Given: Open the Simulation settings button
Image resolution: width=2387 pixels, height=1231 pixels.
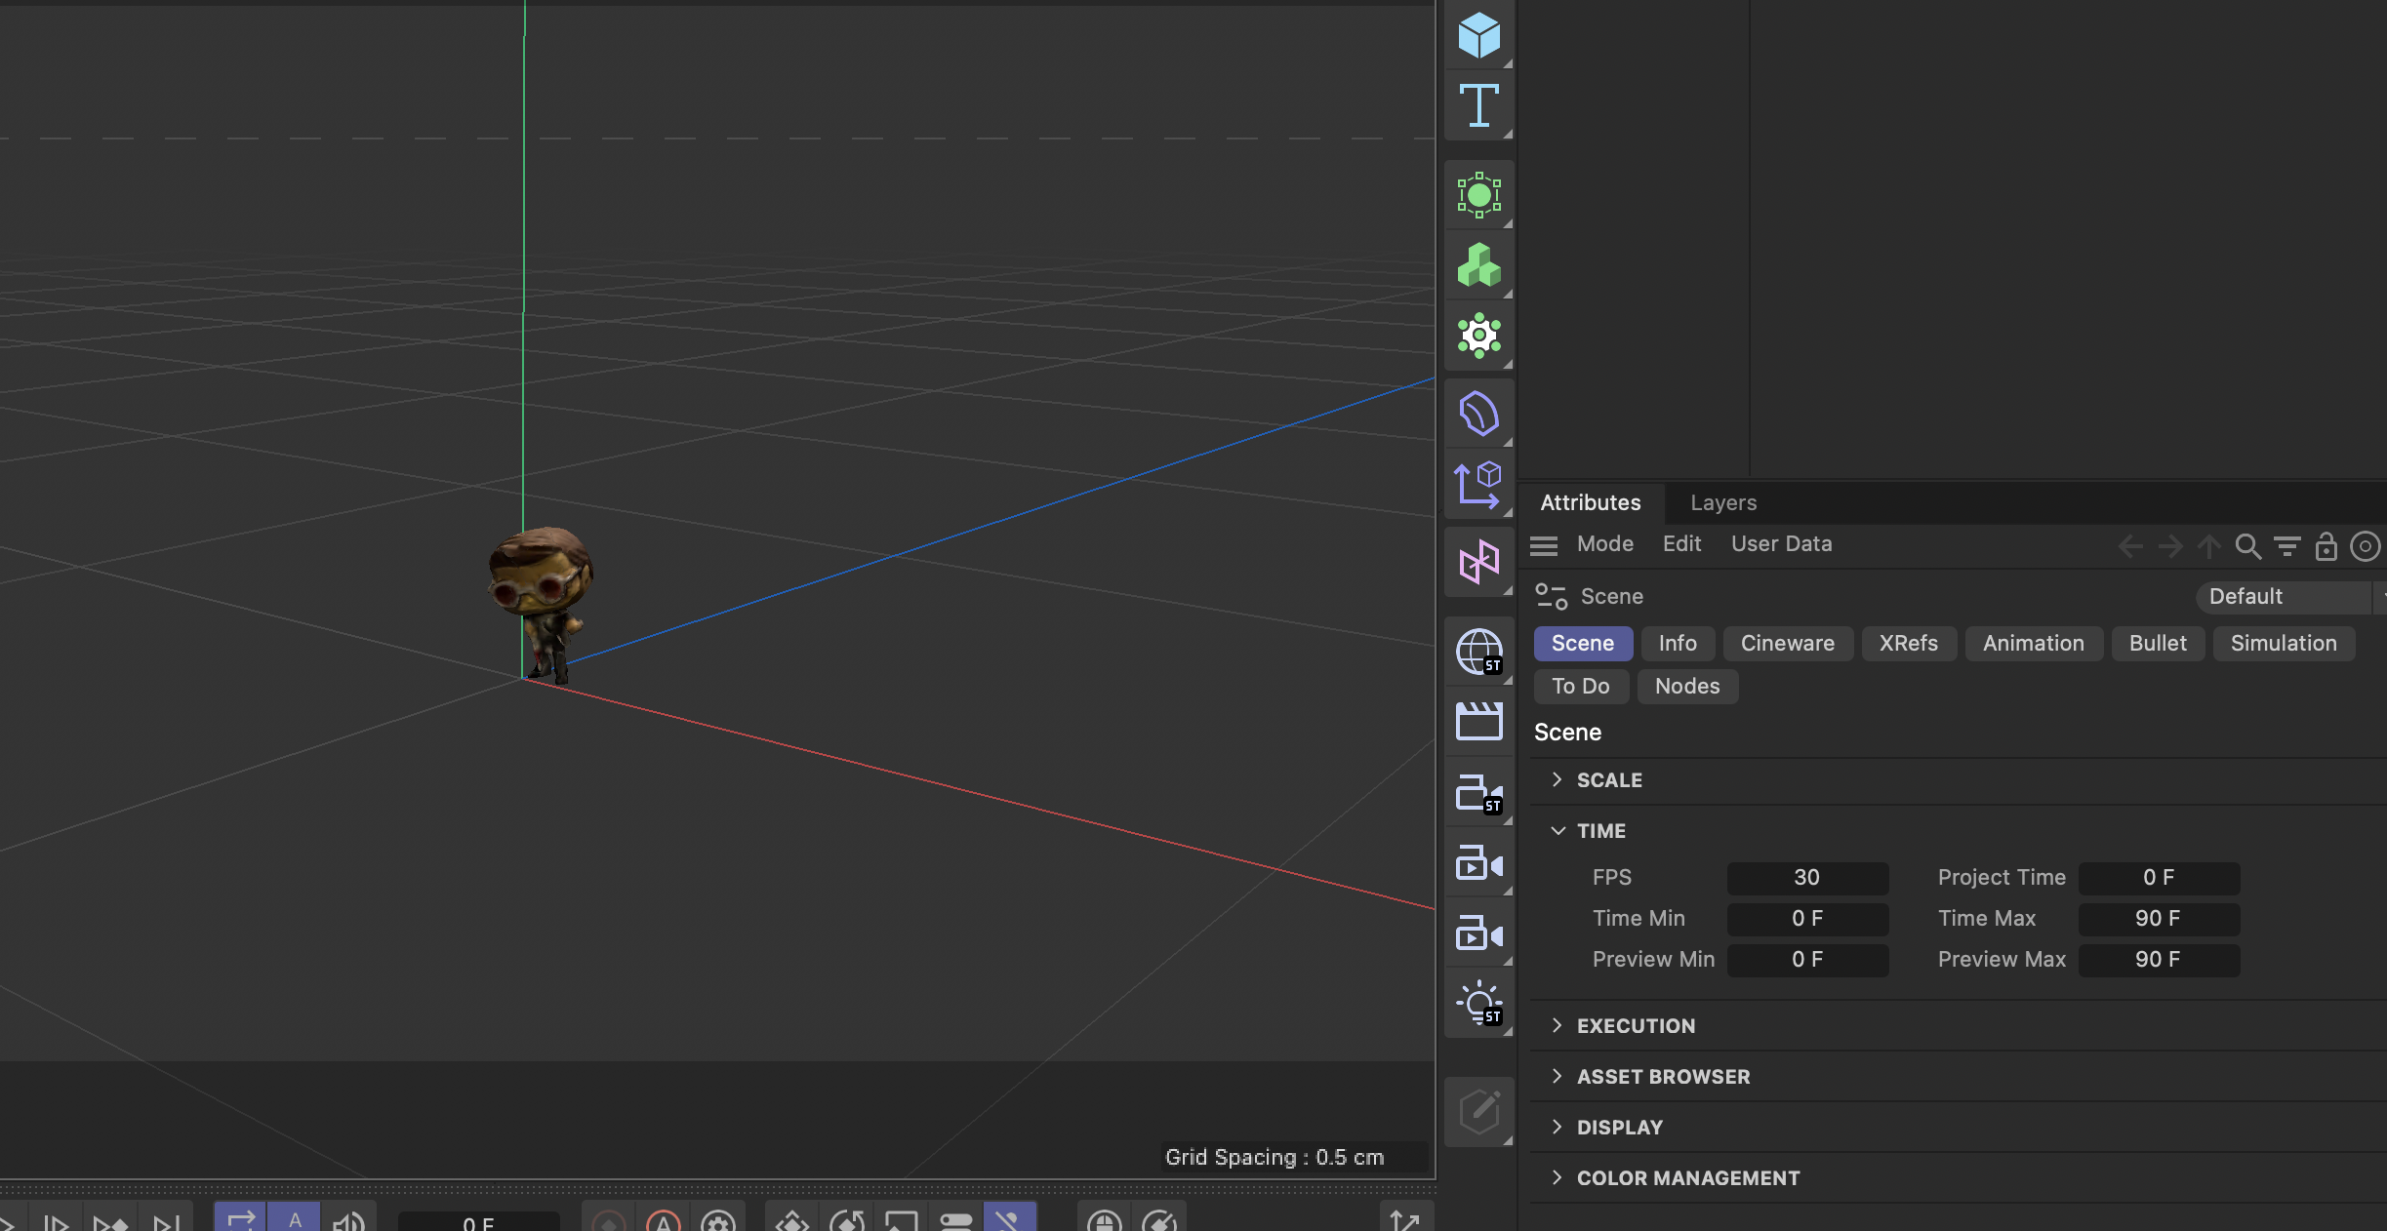Looking at the screenshot, I should [x=2284, y=643].
